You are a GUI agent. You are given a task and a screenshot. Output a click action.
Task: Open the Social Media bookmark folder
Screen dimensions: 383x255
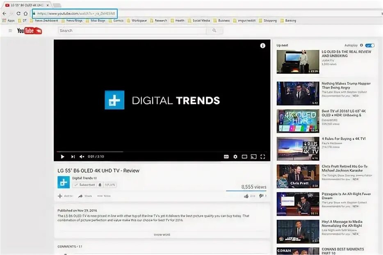pyautogui.click(x=199, y=20)
